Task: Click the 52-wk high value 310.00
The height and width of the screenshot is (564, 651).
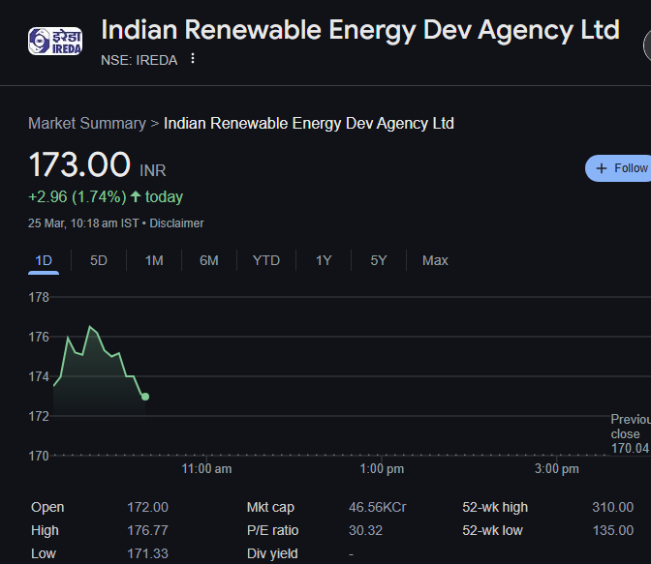Action: 613,507
